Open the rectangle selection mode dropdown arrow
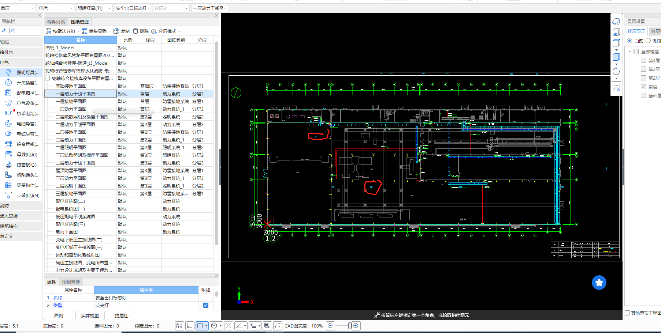The width and height of the screenshot is (661, 333). pos(206,326)
